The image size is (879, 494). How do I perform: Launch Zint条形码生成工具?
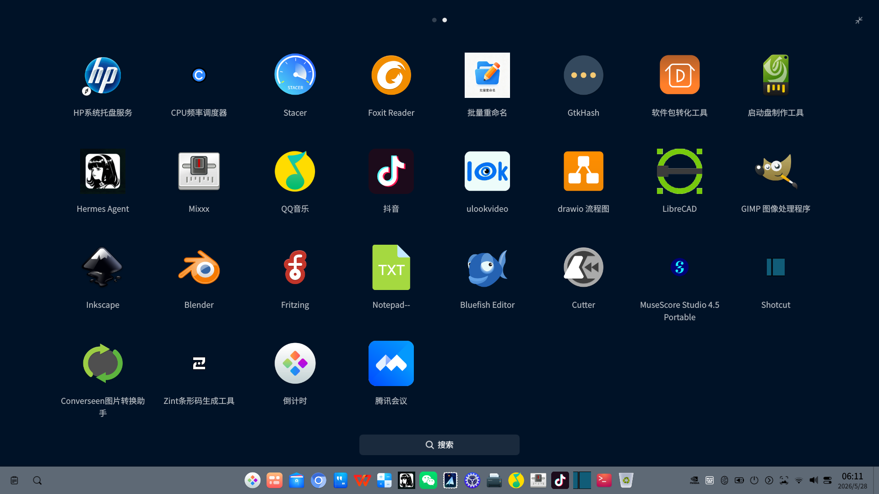click(199, 364)
